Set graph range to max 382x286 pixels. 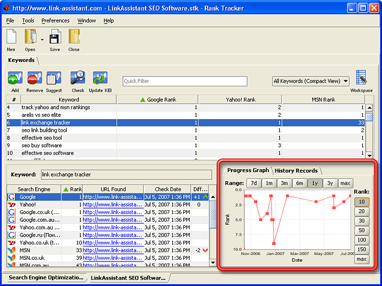coord(346,183)
